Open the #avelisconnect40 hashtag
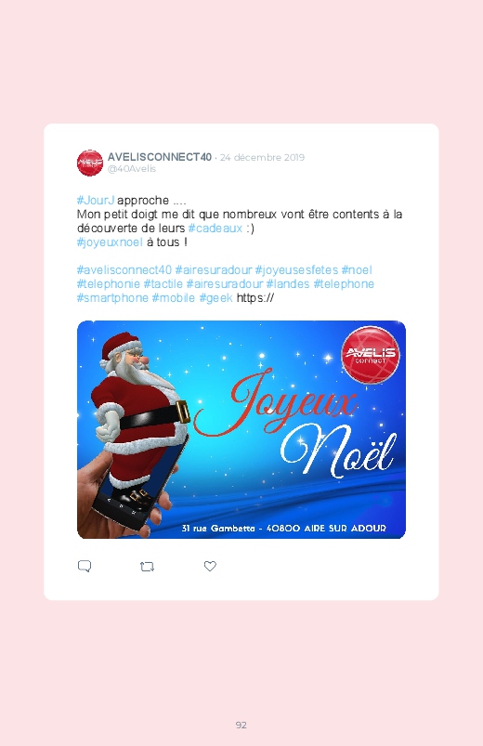The height and width of the screenshot is (746, 483). [124, 270]
